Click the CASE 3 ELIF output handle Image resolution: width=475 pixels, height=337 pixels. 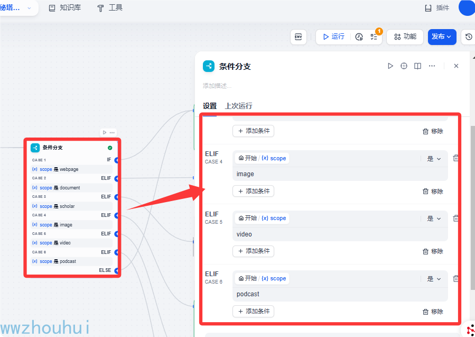[116, 197]
